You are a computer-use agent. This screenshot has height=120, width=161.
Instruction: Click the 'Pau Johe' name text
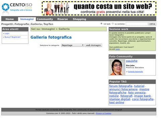130,65
